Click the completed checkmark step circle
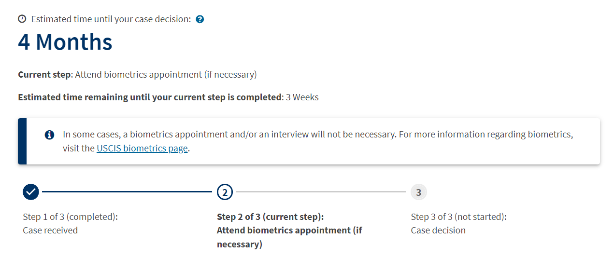 31,192
